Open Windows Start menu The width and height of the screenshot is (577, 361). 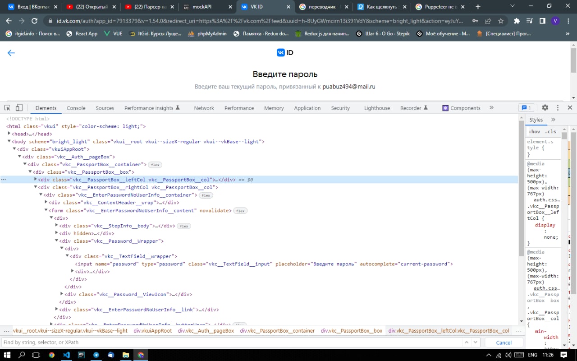click(7, 355)
